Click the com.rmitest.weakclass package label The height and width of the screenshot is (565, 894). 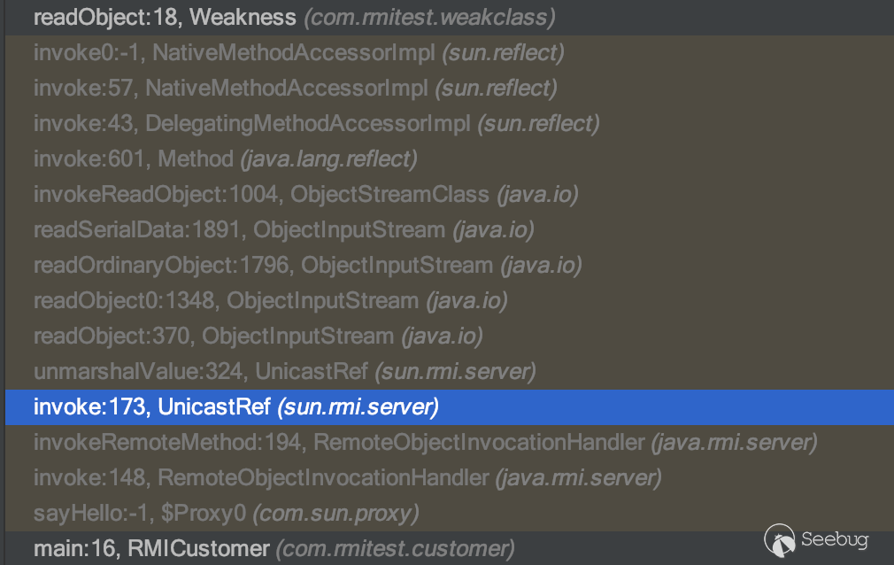tap(429, 17)
